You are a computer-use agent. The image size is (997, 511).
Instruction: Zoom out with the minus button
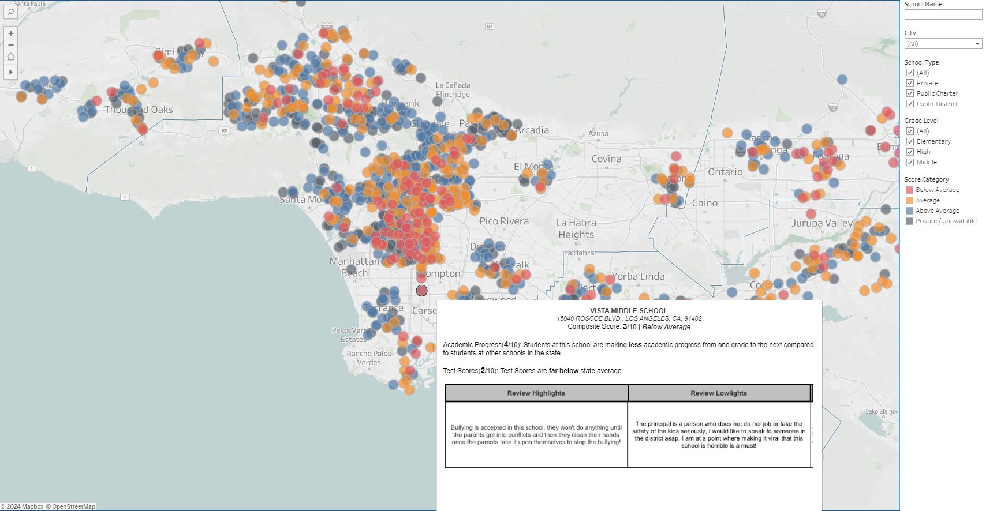tap(10, 45)
